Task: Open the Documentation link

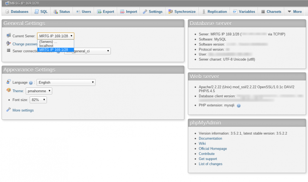Action: [210, 138]
